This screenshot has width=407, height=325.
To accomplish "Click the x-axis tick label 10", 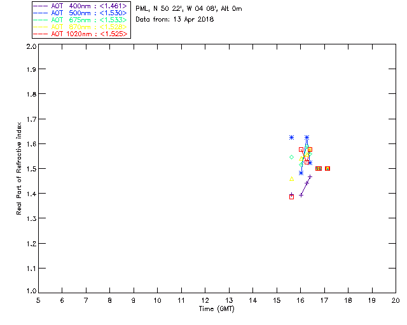I will [157, 300].
